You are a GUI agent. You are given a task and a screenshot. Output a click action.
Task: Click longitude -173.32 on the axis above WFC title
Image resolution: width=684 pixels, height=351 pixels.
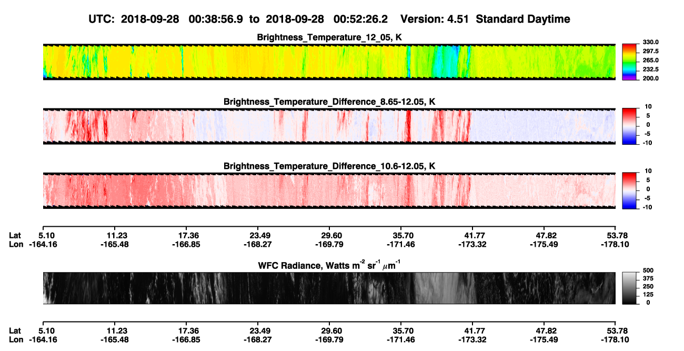click(472, 244)
